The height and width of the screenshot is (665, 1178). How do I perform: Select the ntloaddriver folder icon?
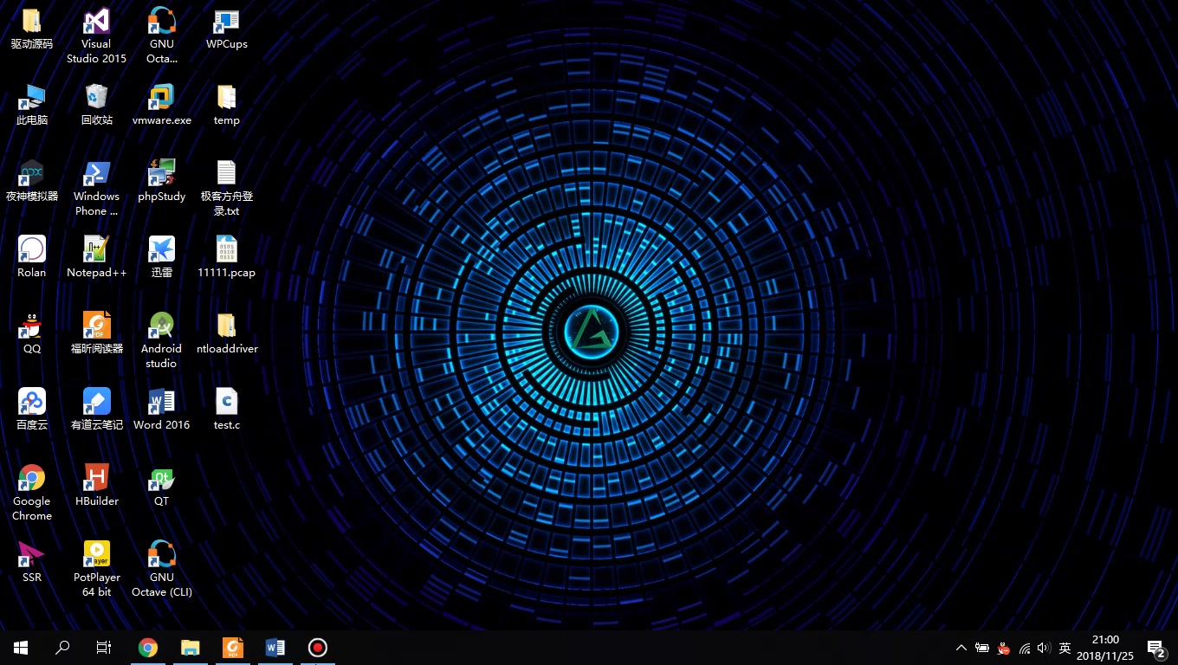pyautogui.click(x=226, y=326)
